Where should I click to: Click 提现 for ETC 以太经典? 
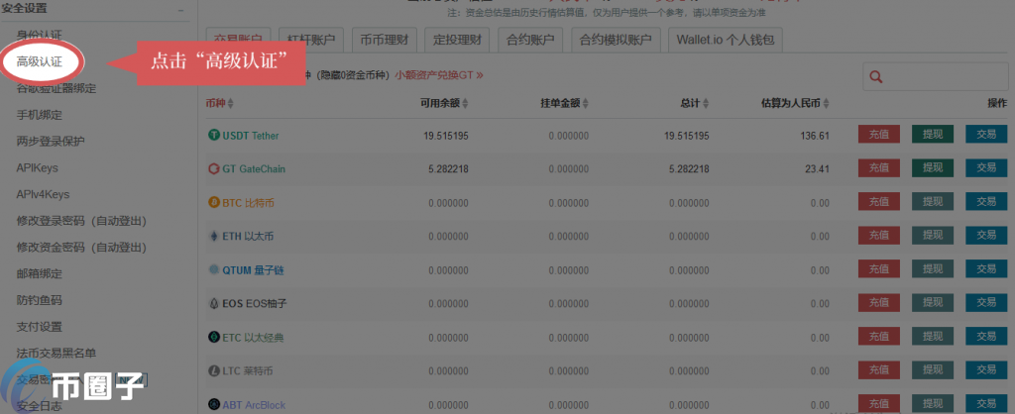pyautogui.click(x=933, y=337)
